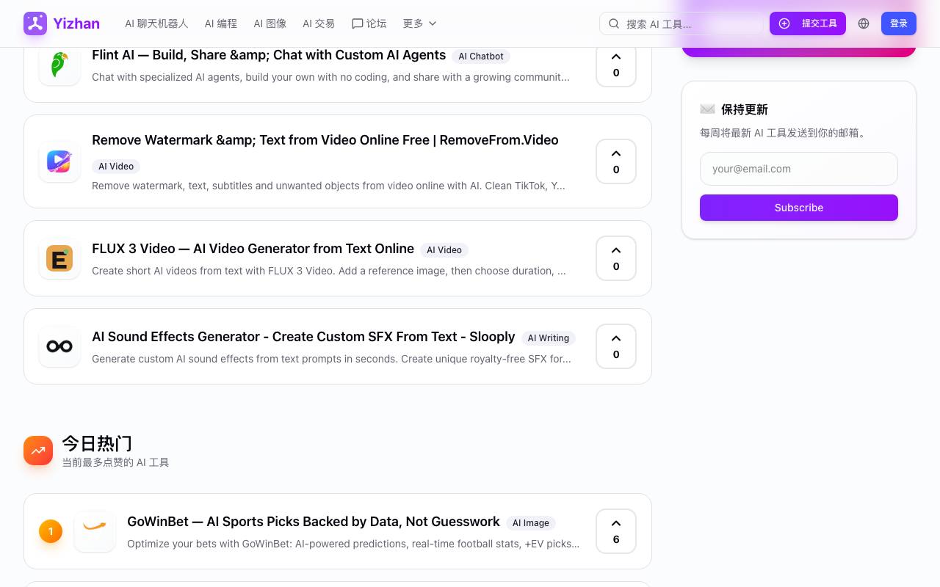
Task: Upvote FLUX 3 Video
Action: click(x=616, y=258)
